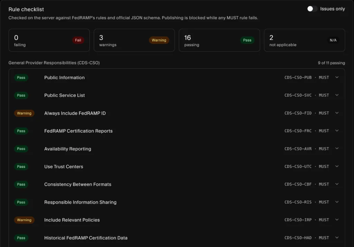Select 'Consistency Between Formats' rule title
The image size is (354, 247).
(x=78, y=184)
